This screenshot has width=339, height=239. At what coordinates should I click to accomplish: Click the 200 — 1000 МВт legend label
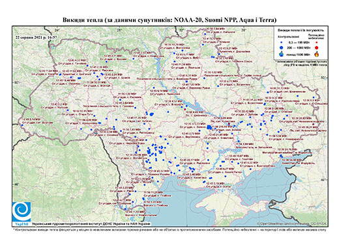(299, 47)
